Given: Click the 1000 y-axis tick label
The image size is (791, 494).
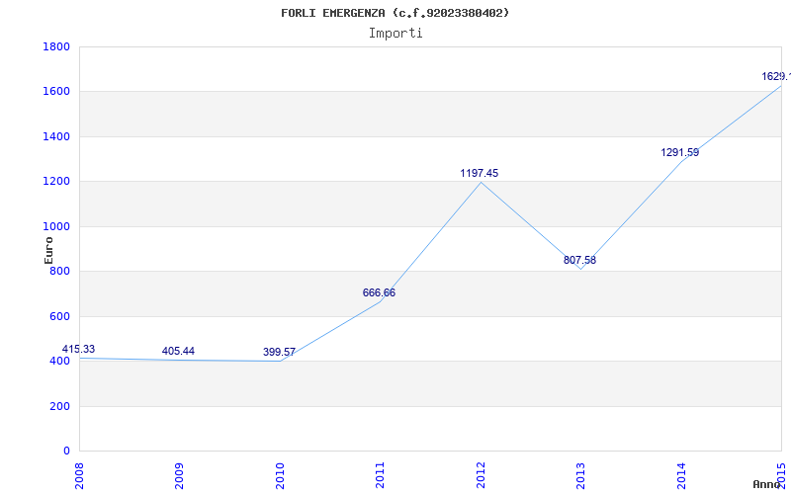Looking at the screenshot, I should 56,226.
